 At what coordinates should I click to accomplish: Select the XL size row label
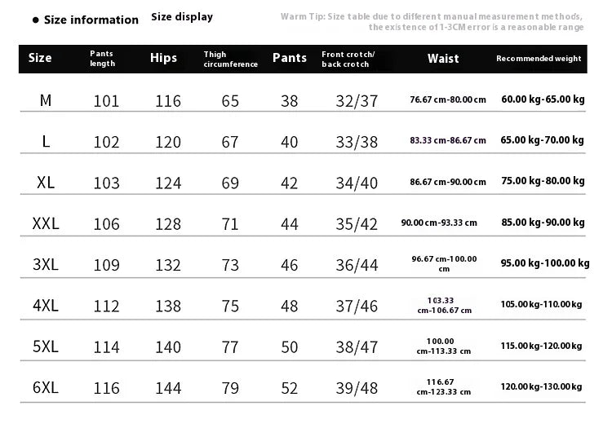coord(46,183)
